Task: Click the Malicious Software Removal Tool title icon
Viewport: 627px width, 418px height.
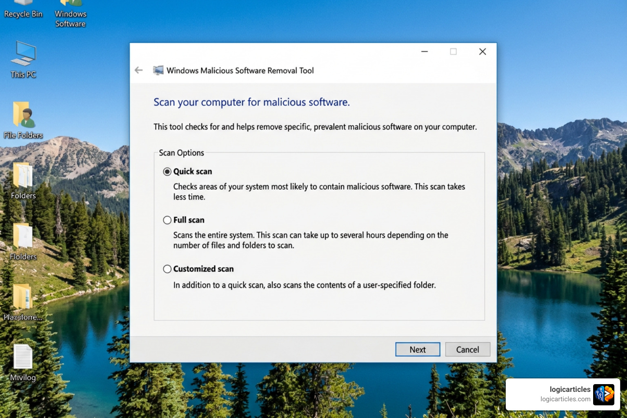Action: tap(158, 70)
